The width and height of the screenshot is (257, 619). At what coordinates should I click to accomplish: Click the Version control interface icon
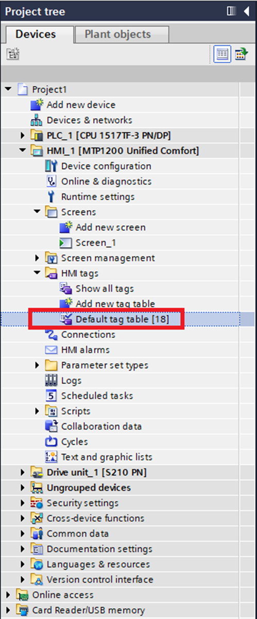pyautogui.click(x=37, y=580)
